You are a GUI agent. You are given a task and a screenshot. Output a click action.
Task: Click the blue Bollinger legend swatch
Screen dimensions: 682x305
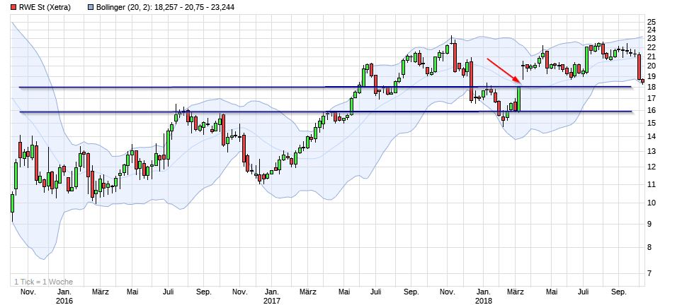(x=90, y=7)
